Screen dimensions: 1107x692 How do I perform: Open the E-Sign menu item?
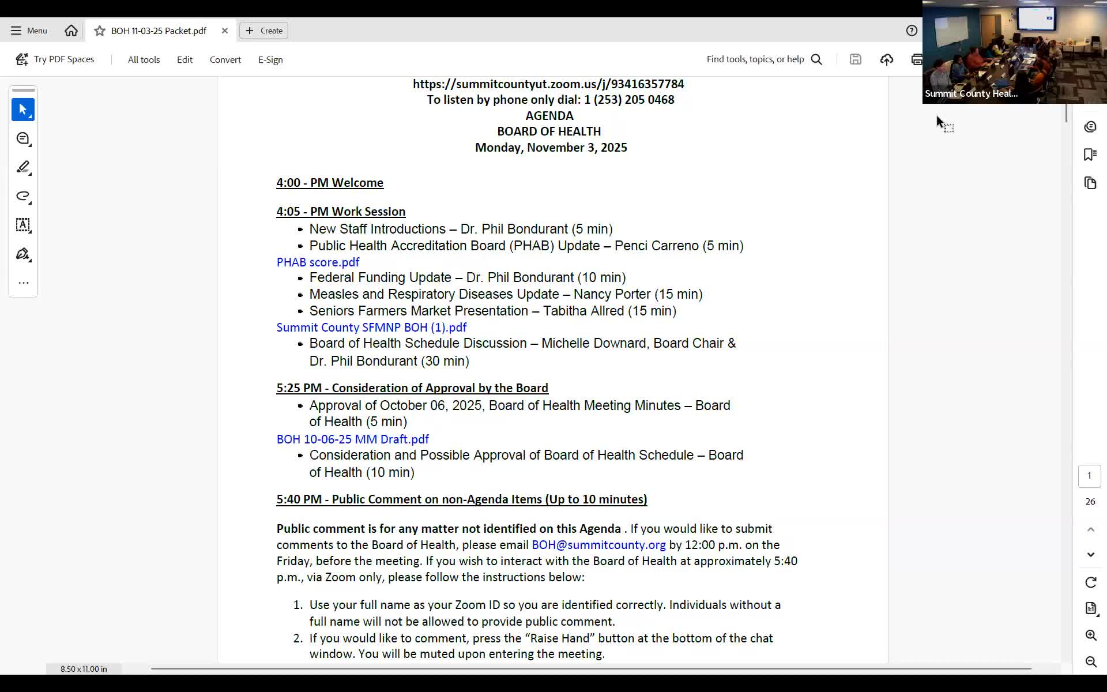point(270,59)
